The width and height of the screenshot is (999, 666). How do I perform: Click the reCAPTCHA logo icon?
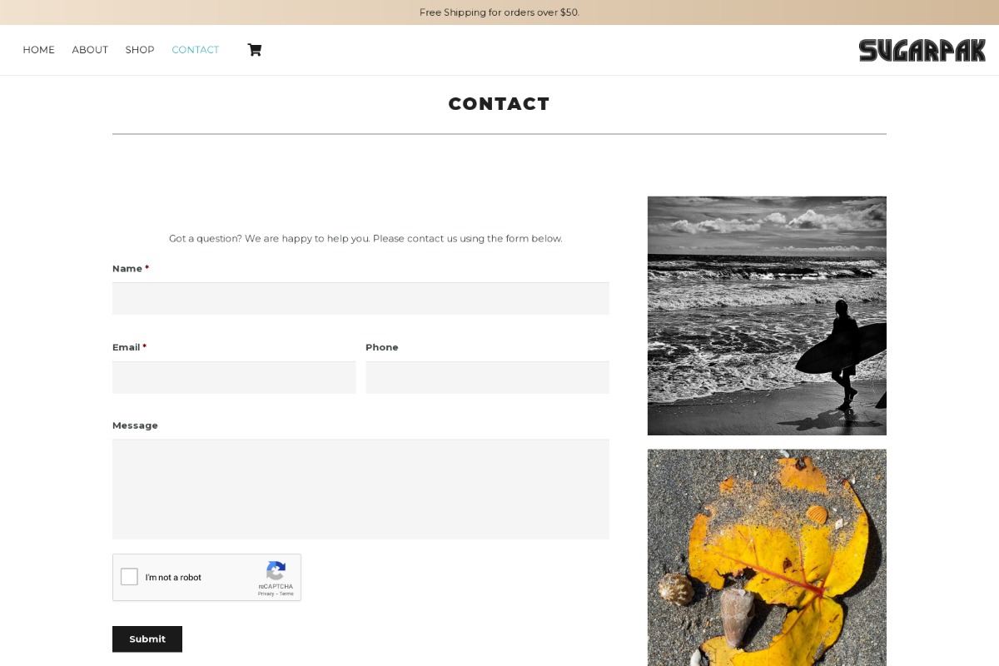tap(276, 571)
